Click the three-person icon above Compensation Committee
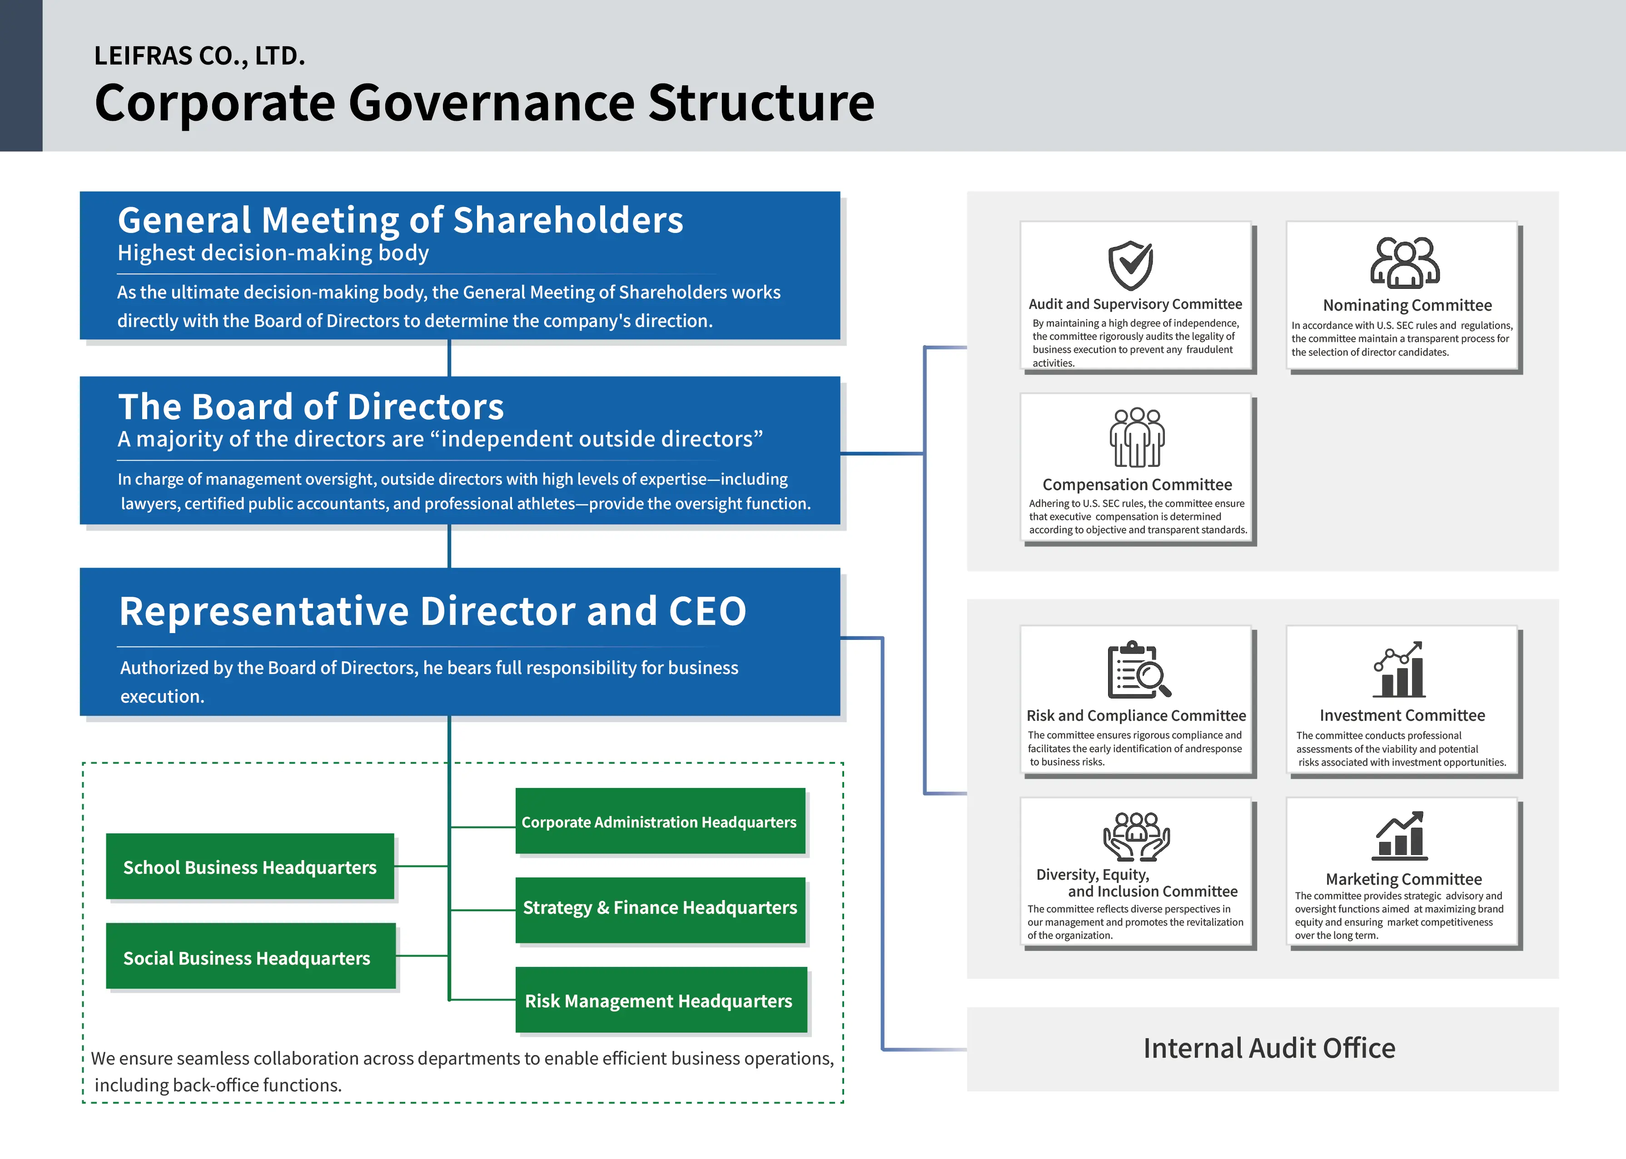Viewport: 1626px width, 1159px height. click(x=1137, y=437)
